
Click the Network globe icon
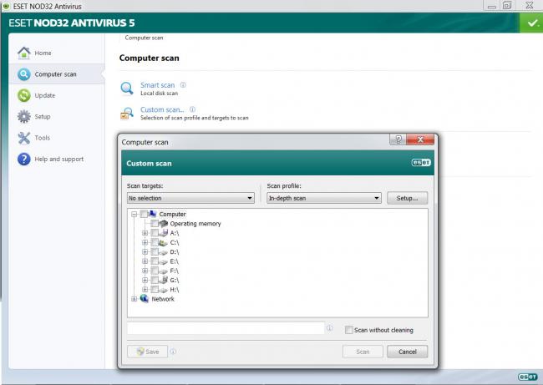point(145,298)
